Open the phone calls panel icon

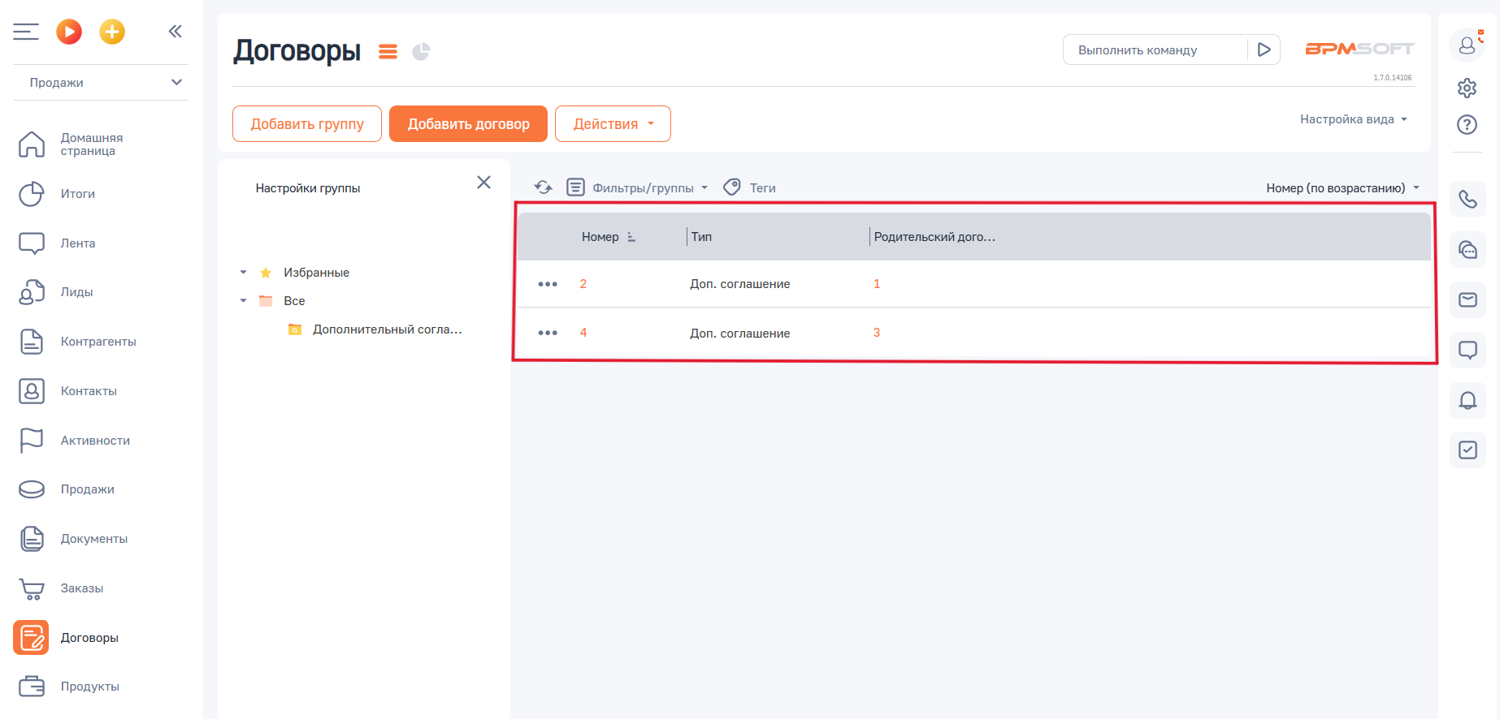coord(1467,200)
